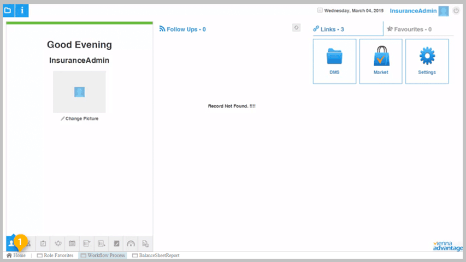
Task: Go to the Home tab in taskbar
Action: [x=16, y=255]
